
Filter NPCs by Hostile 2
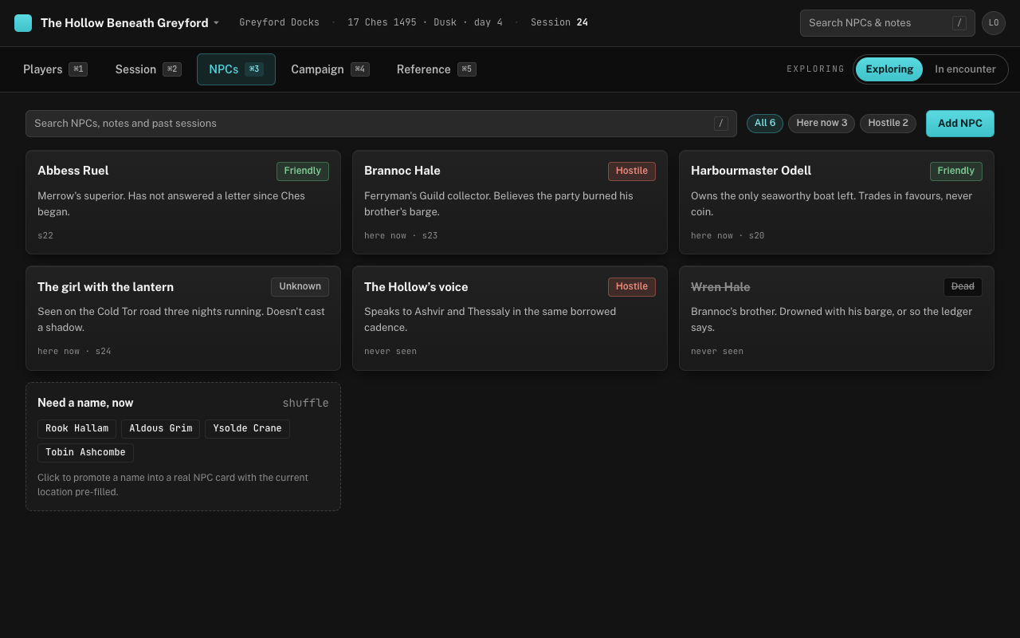pyautogui.click(x=888, y=124)
